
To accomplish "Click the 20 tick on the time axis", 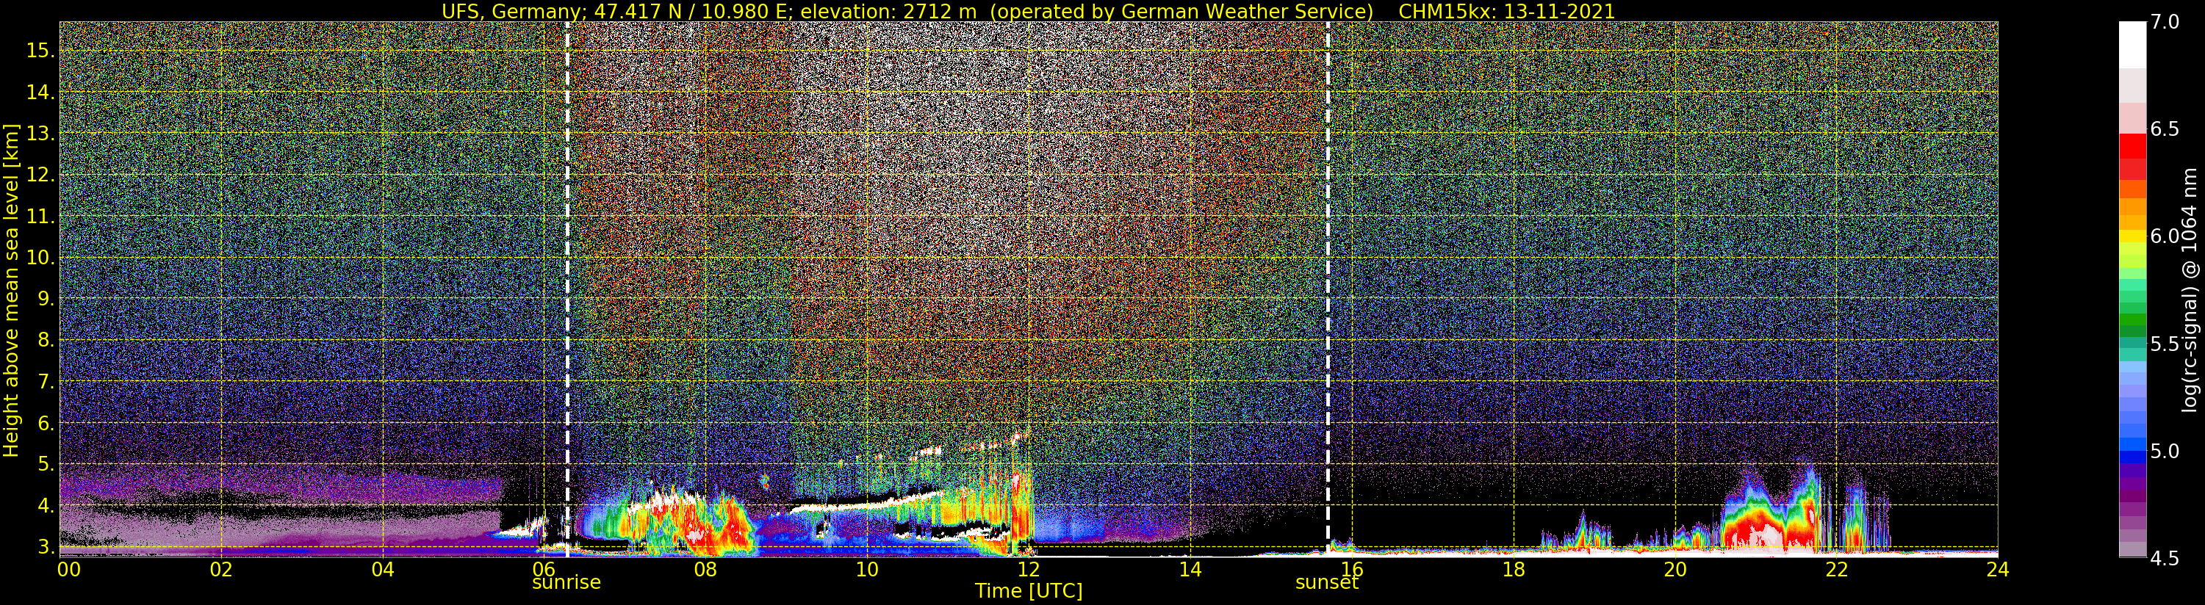I will tap(1675, 569).
